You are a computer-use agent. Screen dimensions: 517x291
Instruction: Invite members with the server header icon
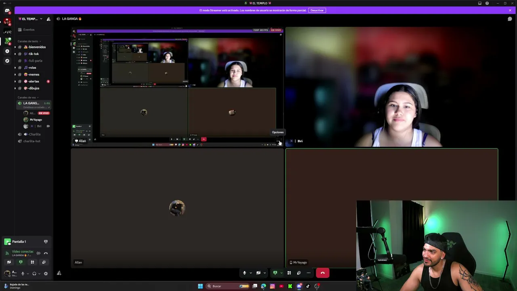48,19
